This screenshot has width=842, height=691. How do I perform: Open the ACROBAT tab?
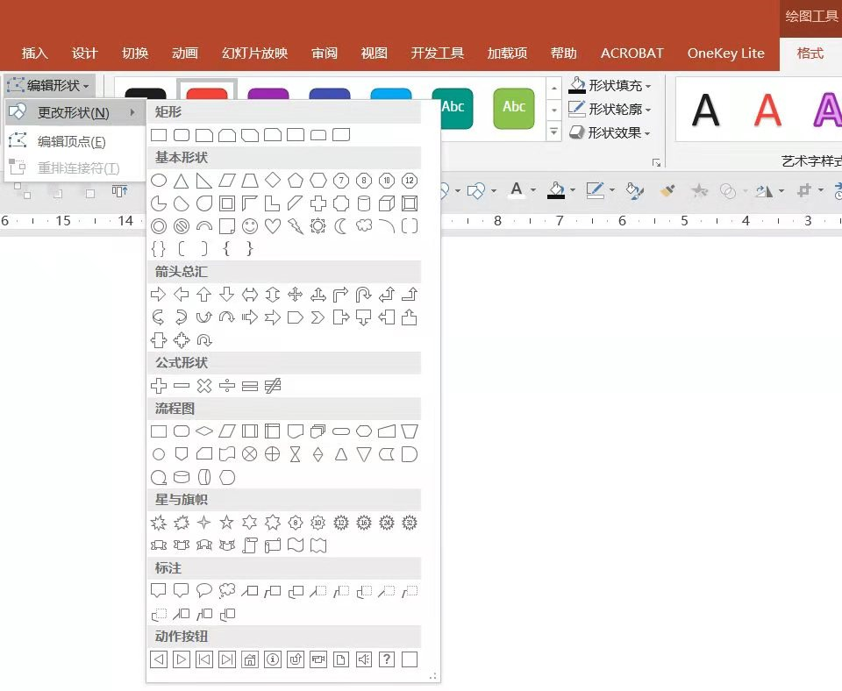(632, 53)
